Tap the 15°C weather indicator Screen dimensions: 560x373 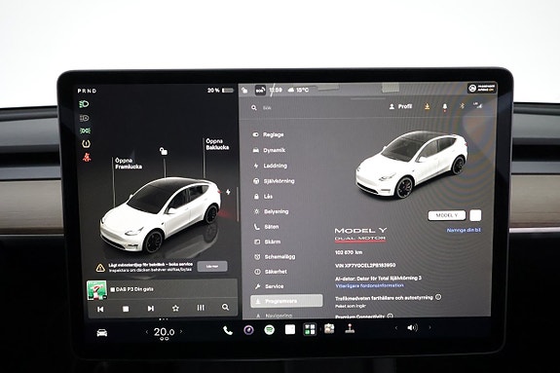tap(299, 90)
